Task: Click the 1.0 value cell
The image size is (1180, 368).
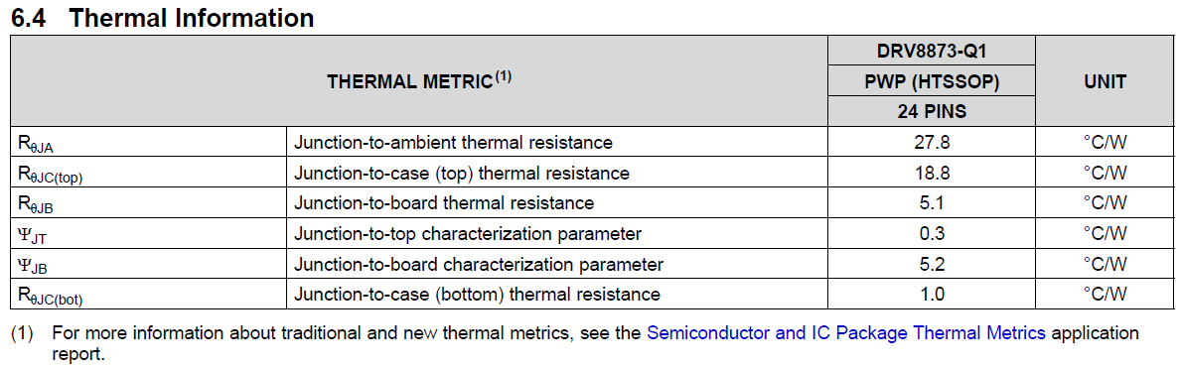Action: [932, 294]
